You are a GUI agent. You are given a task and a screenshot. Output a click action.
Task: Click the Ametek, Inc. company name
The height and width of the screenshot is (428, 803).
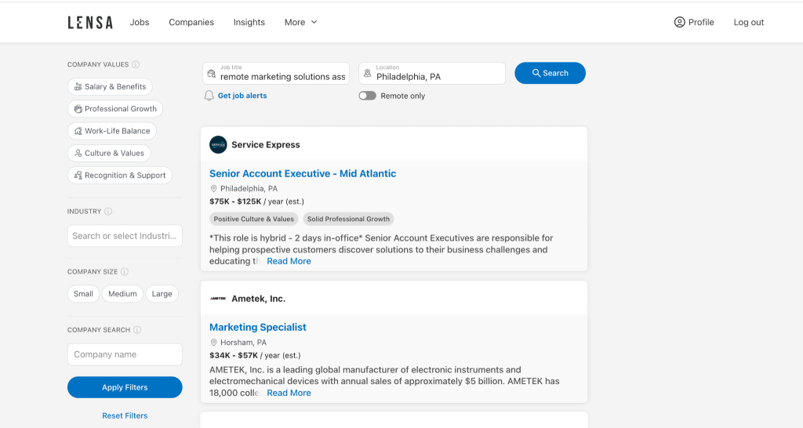pyautogui.click(x=259, y=299)
